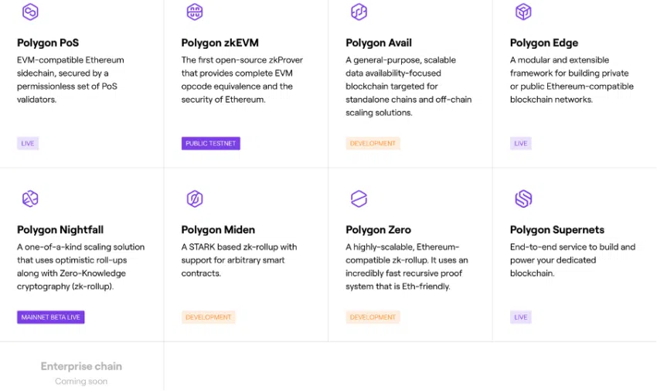Click the Development badge under Polygon Zero
Screen dimensions: 657x391
(x=373, y=317)
